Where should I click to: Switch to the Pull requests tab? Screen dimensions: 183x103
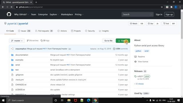point(44,31)
